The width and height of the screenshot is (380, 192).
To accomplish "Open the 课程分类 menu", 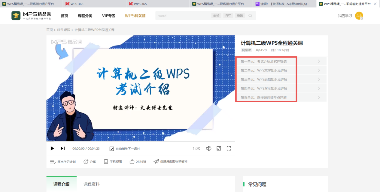I will [85, 16].
